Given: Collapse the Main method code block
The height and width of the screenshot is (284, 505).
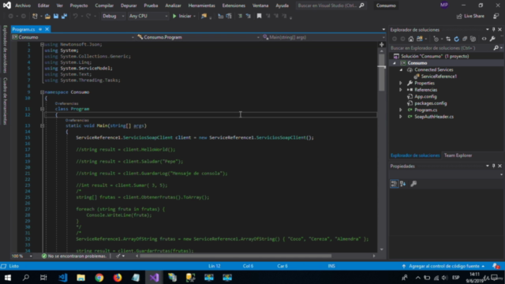Looking at the screenshot, I should [42, 125].
